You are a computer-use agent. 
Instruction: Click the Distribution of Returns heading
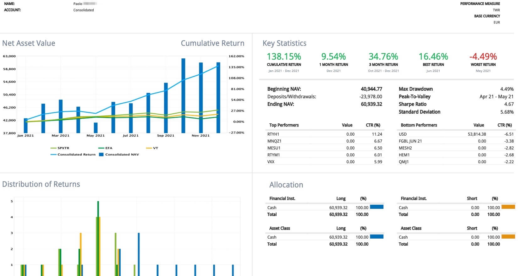tap(41, 184)
